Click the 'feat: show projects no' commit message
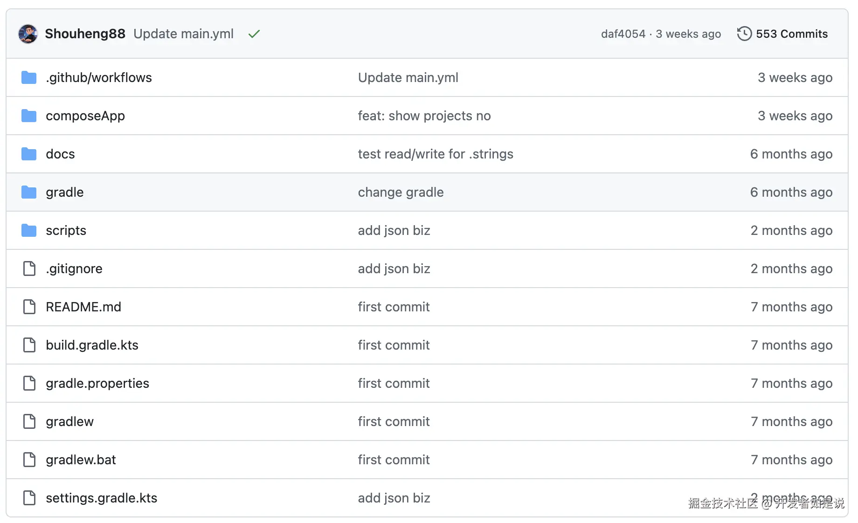 coord(424,116)
